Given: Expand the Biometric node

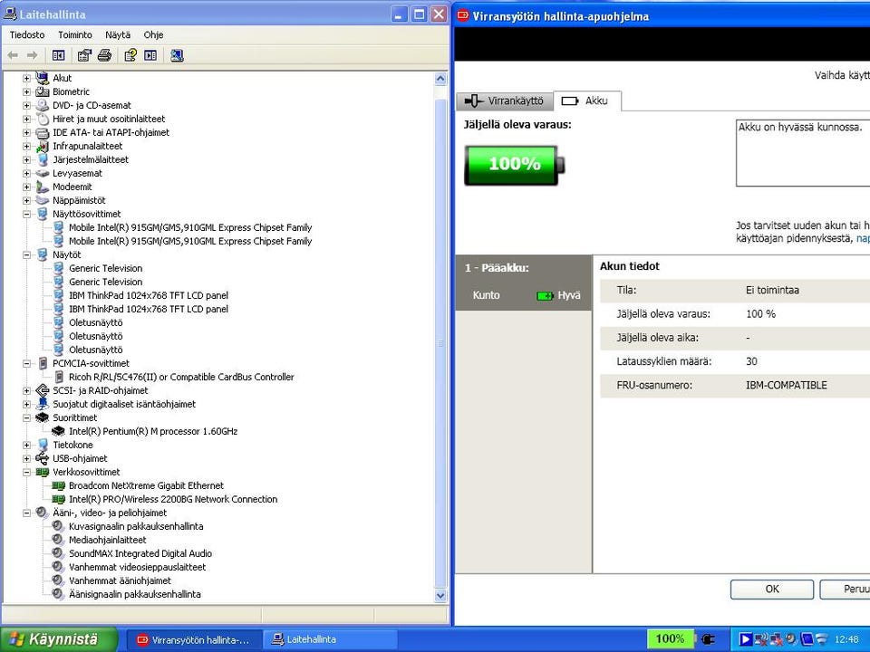Looking at the screenshot, I should pos(26,92).
